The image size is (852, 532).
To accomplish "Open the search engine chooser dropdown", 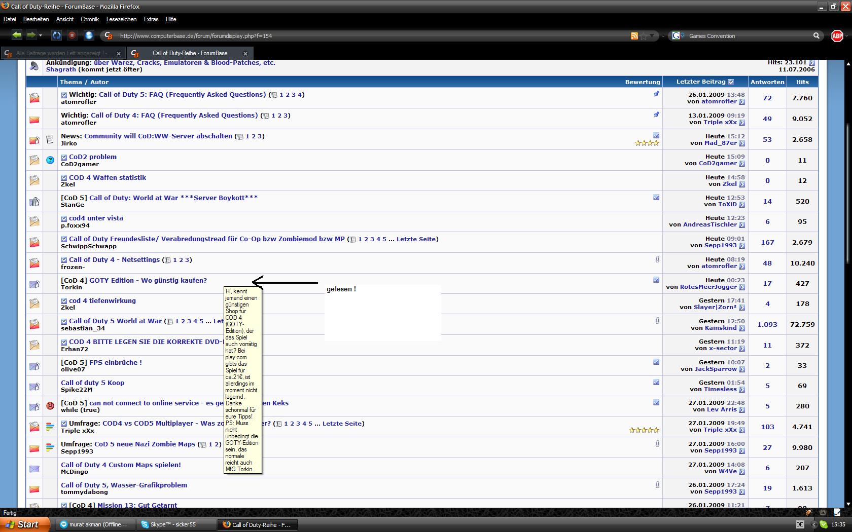I will point(683,35).
